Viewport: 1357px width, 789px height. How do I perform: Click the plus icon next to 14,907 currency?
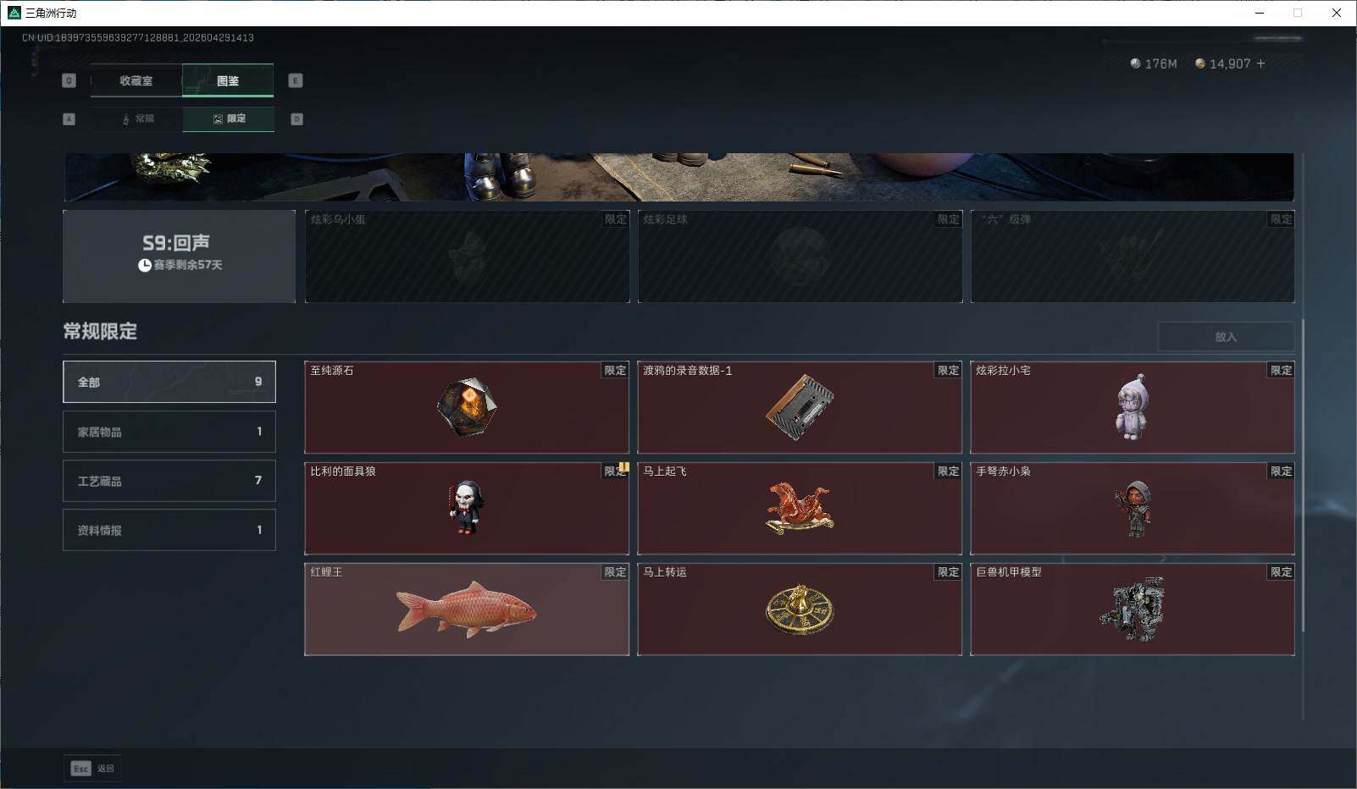[1260, 63]
